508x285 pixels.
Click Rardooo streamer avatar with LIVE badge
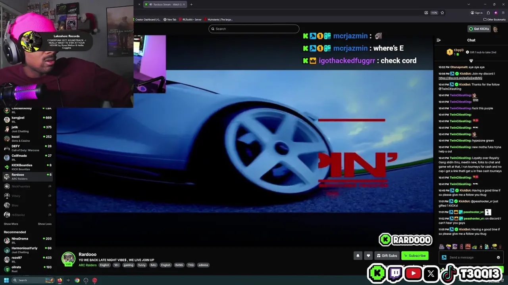coord(68,259)
